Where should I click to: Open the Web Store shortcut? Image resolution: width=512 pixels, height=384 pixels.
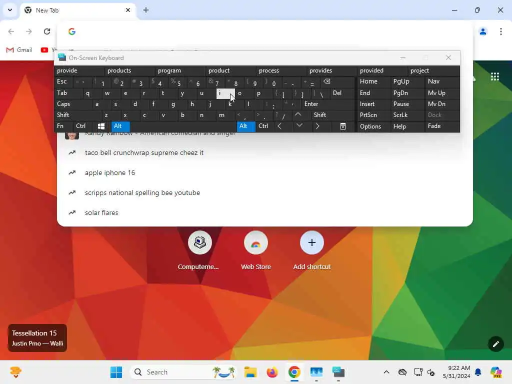click(256, 251)
